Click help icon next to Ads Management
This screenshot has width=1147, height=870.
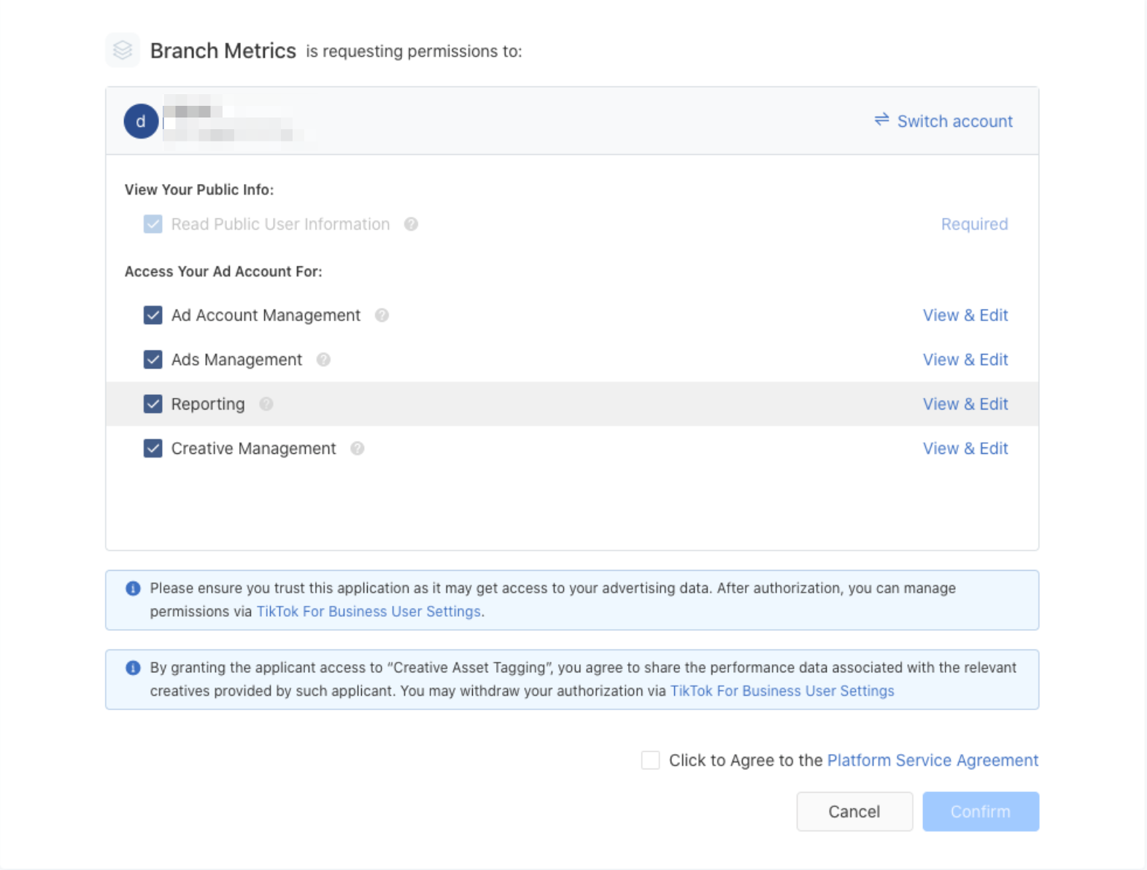[323, 360]
